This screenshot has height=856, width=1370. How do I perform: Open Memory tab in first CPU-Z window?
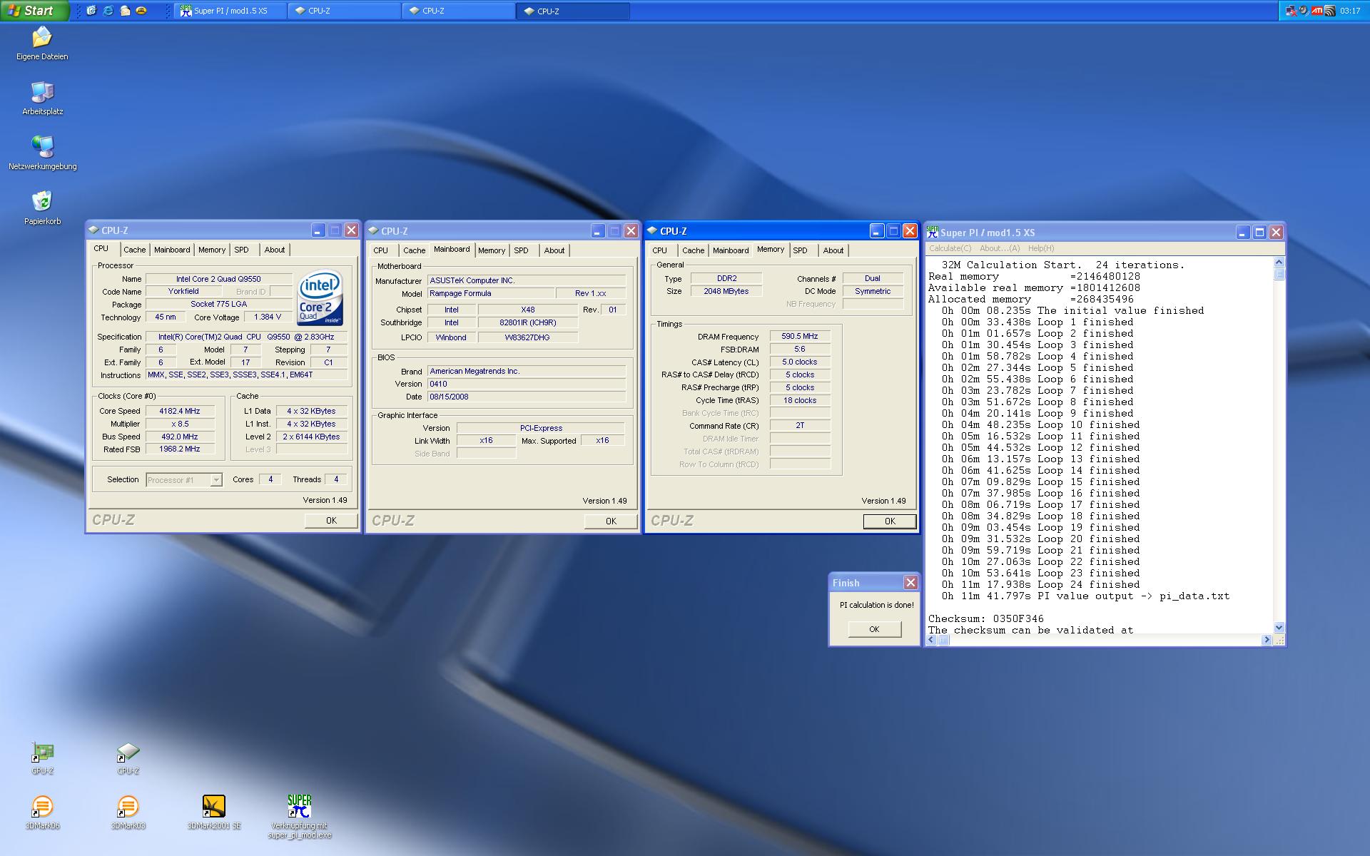click(212, 250)
